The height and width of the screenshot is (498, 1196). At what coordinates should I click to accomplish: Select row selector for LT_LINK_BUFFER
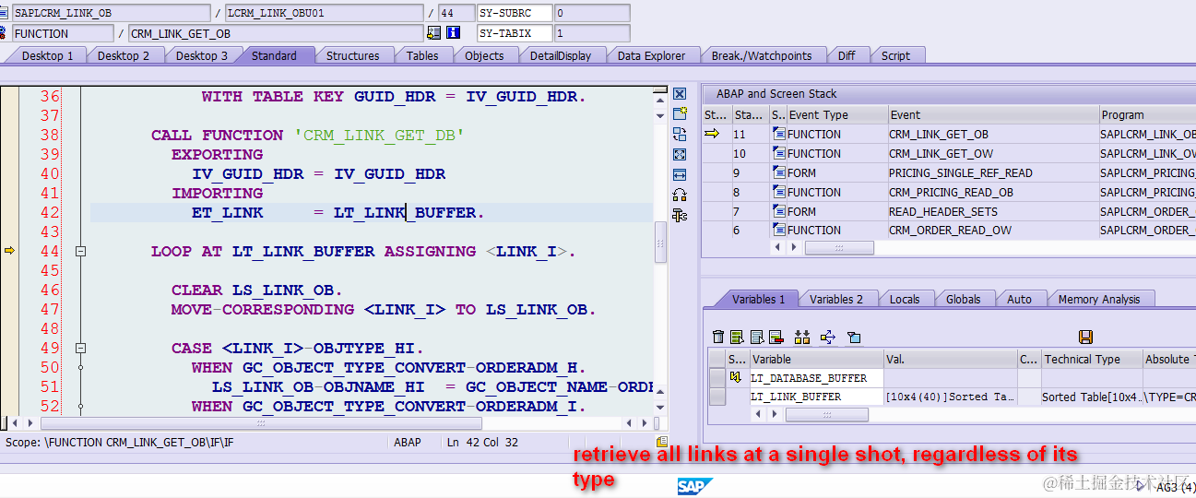[716, 397]
